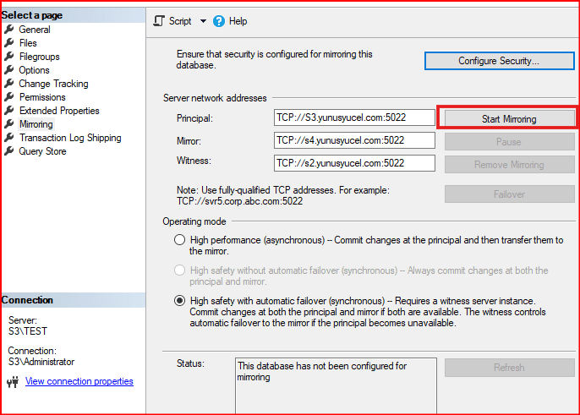This screenshot has height=415, width=580.
Task: Open the Help icon in toolbar
Action: pyautogui.click(x=219, y=21)
